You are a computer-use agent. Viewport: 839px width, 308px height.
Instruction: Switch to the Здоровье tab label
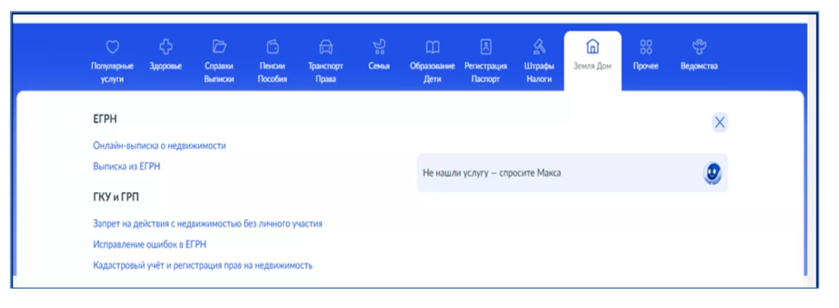pos(166,66)
